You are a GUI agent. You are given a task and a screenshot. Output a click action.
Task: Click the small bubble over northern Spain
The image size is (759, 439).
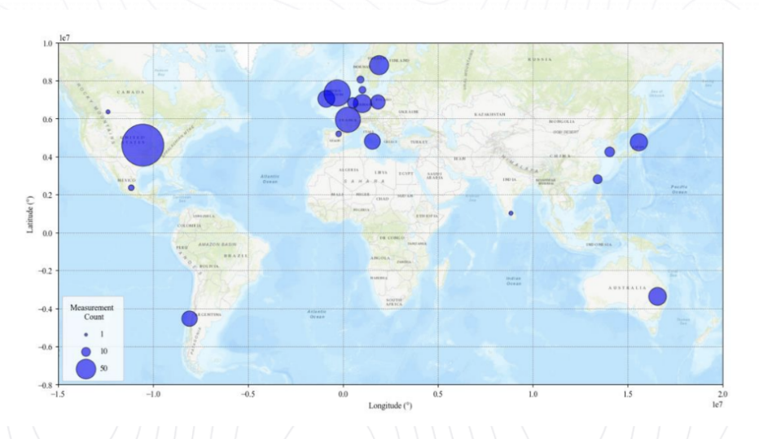(x=339, y=134)
